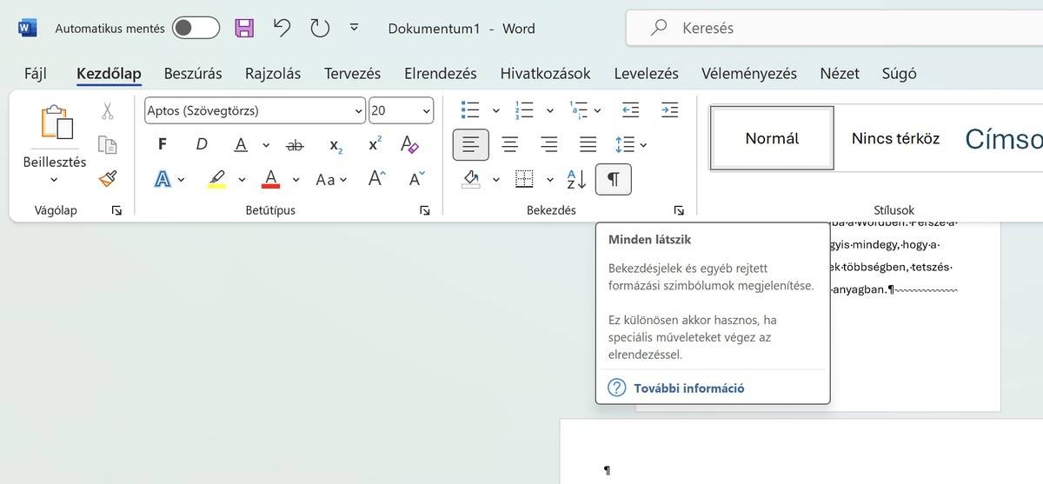
Task: Click the Text Effects blue A icon
Action: tap(163, 180)
